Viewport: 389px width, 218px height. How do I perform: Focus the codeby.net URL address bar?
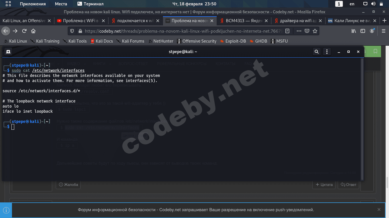point(183,31)
